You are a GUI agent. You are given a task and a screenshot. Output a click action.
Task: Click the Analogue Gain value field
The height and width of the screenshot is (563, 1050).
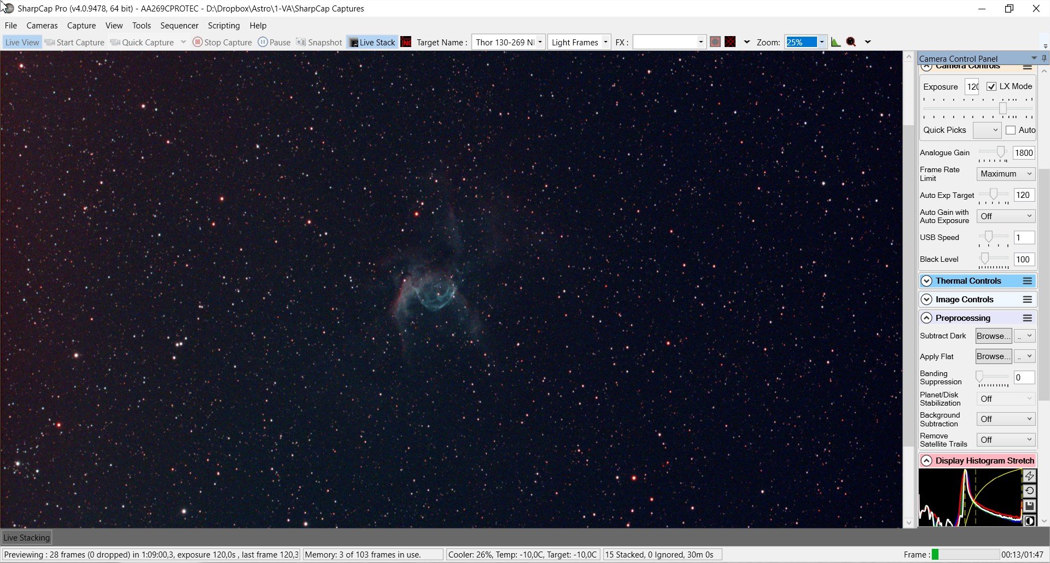1024,153
